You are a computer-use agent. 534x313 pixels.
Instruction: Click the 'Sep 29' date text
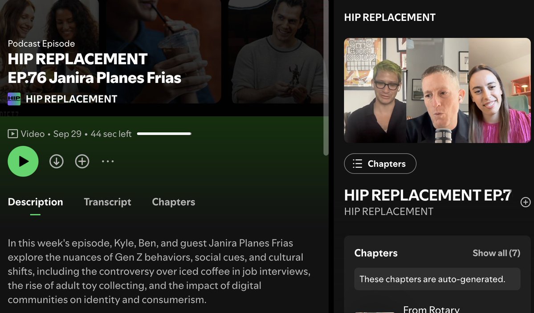tap(67, 134)
